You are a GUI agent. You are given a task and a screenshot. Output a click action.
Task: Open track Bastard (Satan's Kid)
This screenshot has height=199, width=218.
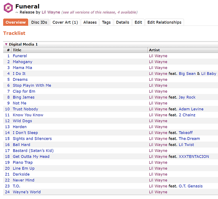[x=33, y=150]
